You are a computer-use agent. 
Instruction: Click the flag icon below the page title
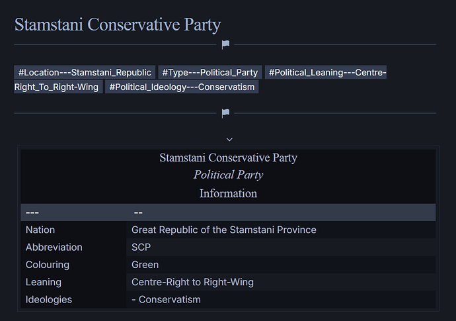[x=225, y=45]
